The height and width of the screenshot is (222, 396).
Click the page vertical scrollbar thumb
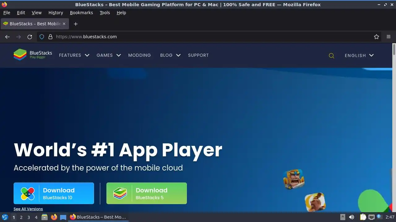[394, 50]
